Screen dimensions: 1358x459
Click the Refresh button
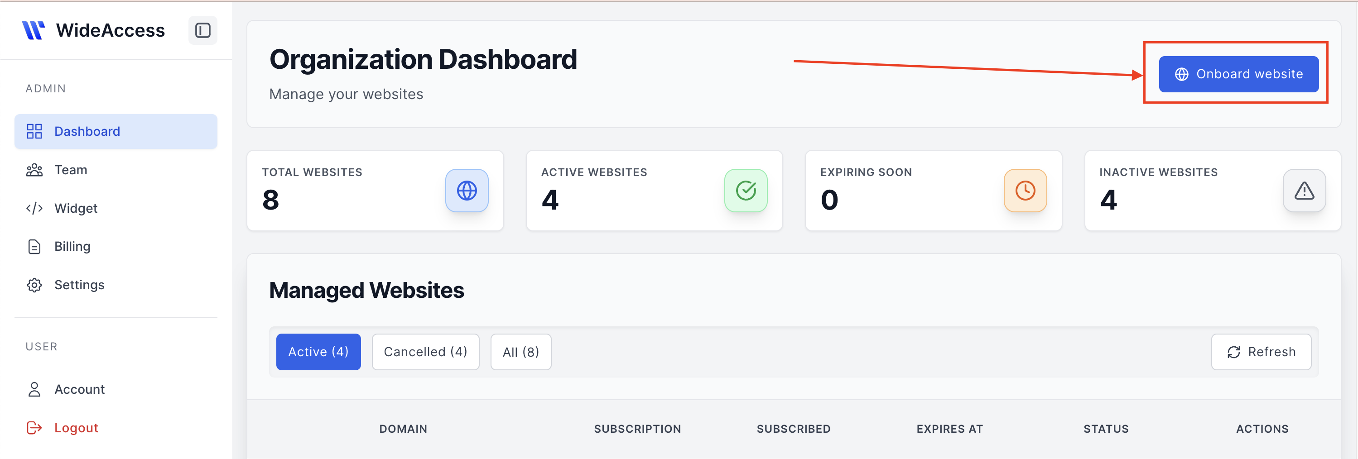point(1261,352)
